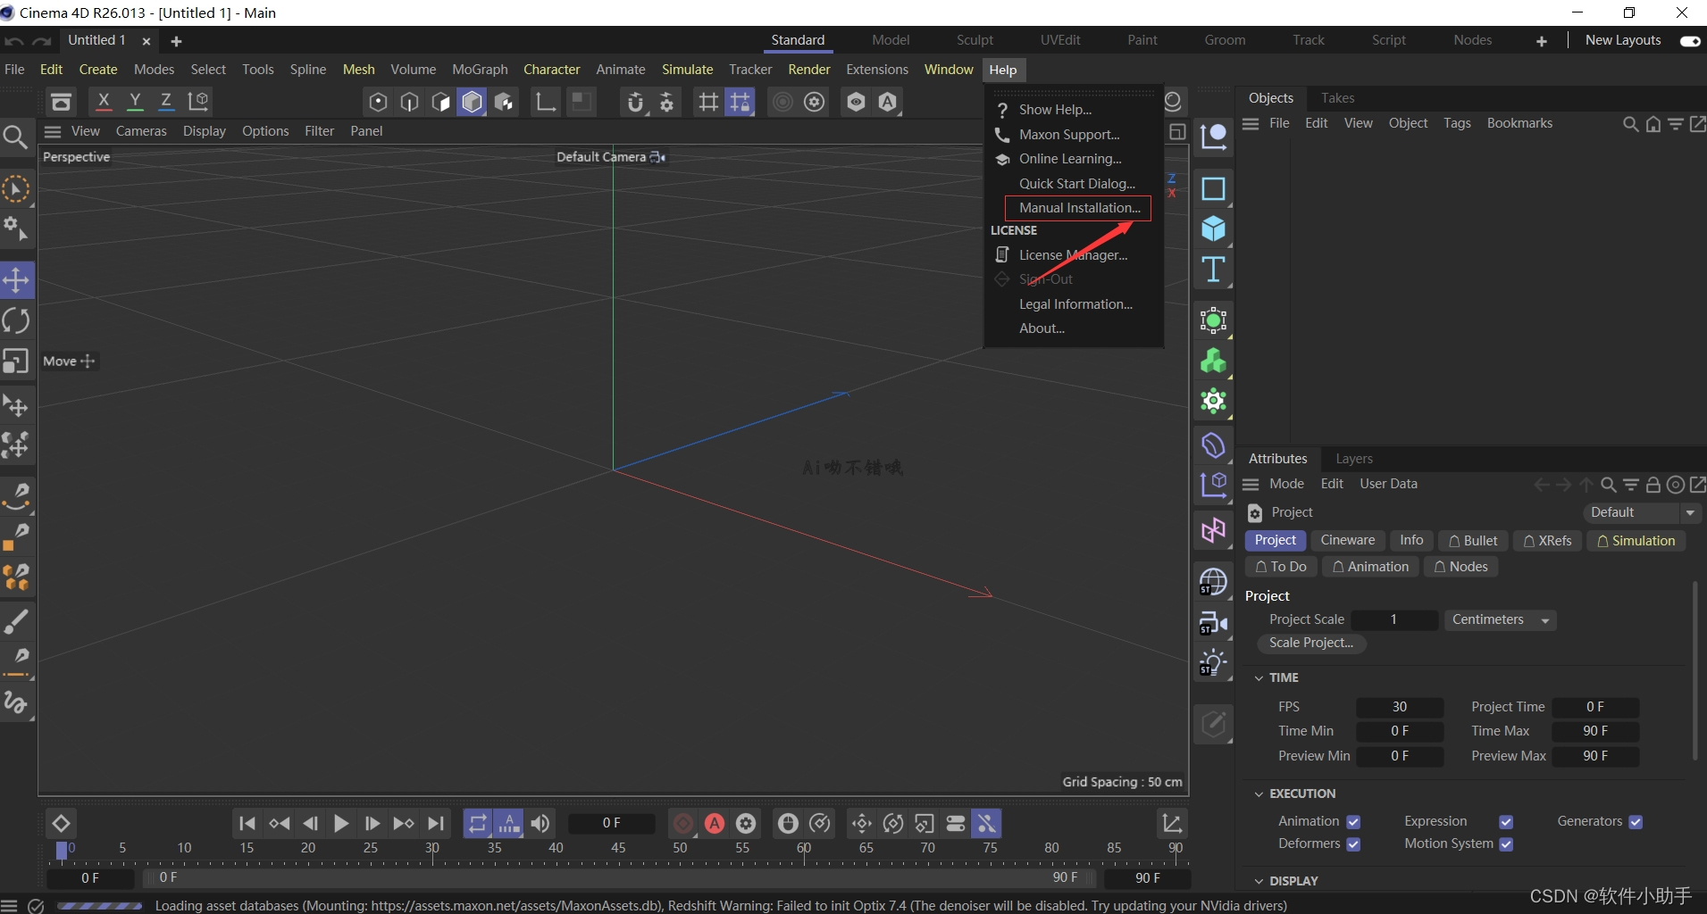Image resolution: width=1707 pixels, height=914 pixels.
Task: Enable the magnet snapping toggle
Action: point(636,102)
